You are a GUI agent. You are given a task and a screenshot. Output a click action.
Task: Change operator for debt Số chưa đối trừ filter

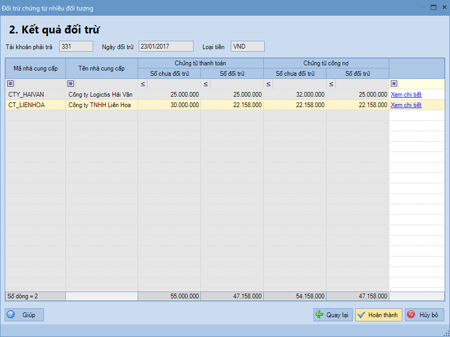[x=268, y=84]
